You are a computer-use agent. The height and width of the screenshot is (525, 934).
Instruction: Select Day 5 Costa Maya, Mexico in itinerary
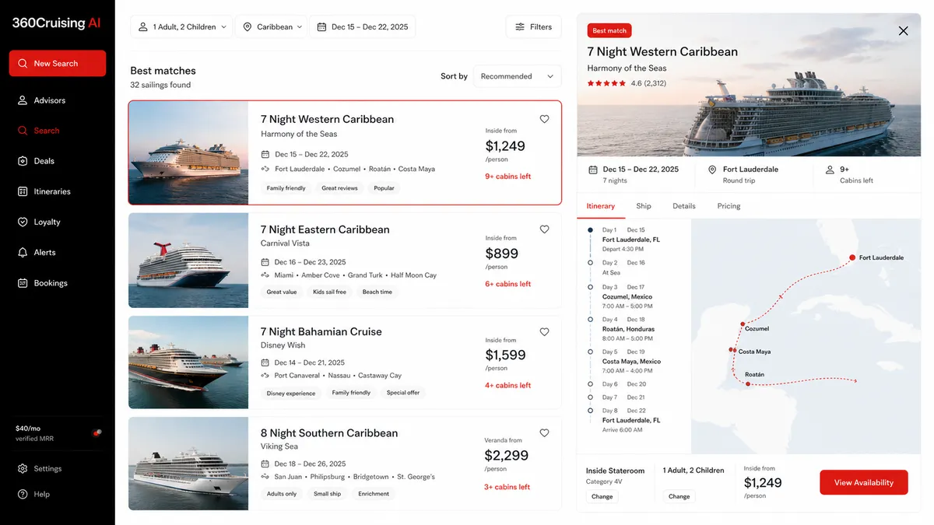[631, 361]
